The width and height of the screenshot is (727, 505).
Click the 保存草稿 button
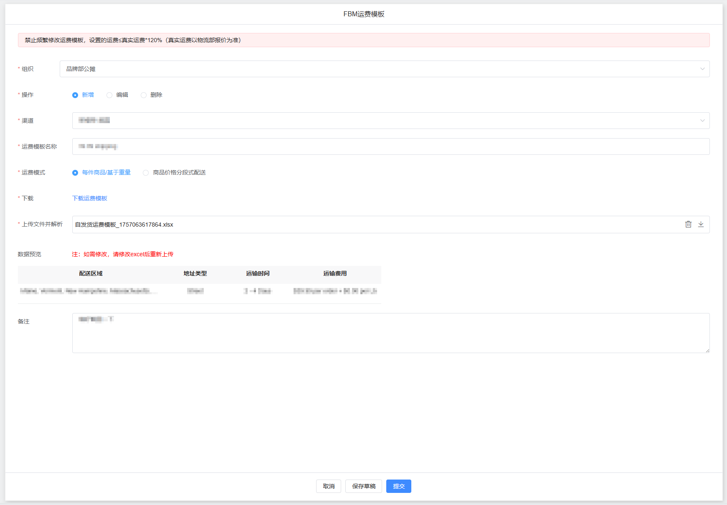click(x=364, y=486)
